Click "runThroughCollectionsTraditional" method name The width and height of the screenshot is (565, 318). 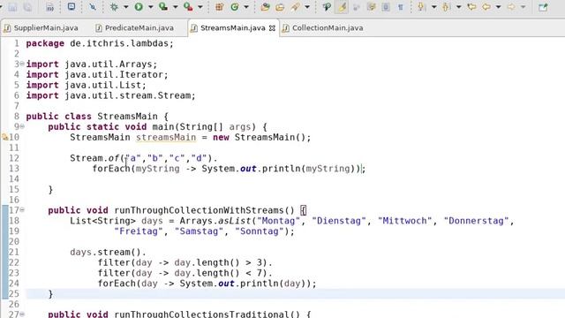click(202, 314)
